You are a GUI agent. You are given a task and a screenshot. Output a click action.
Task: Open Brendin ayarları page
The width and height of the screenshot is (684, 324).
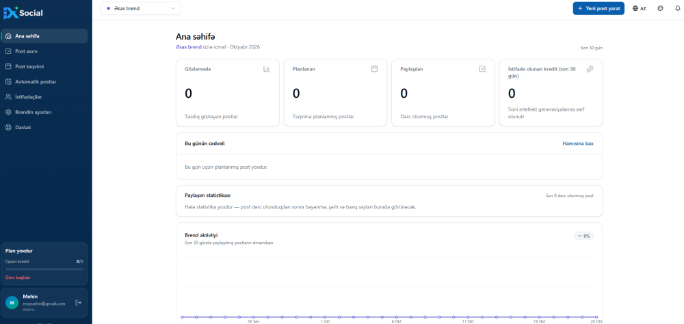(x=44, y=112)
